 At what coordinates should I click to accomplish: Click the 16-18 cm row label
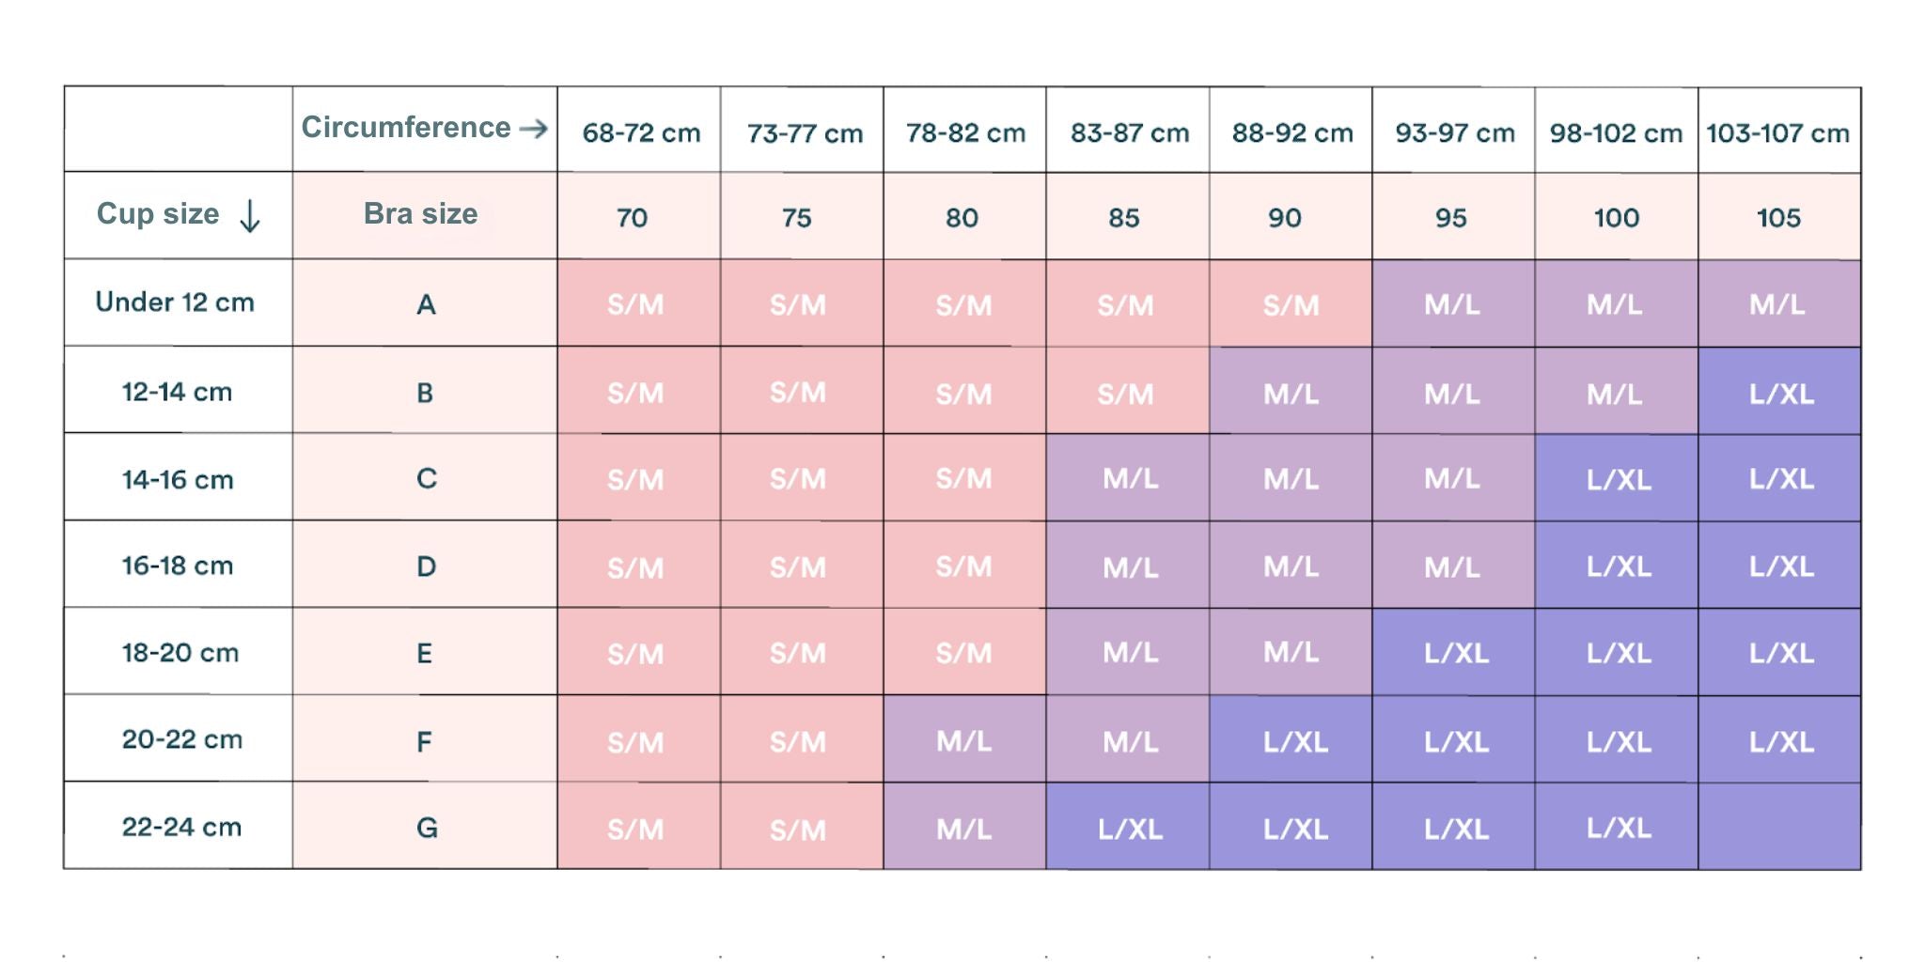click(178, 566)
